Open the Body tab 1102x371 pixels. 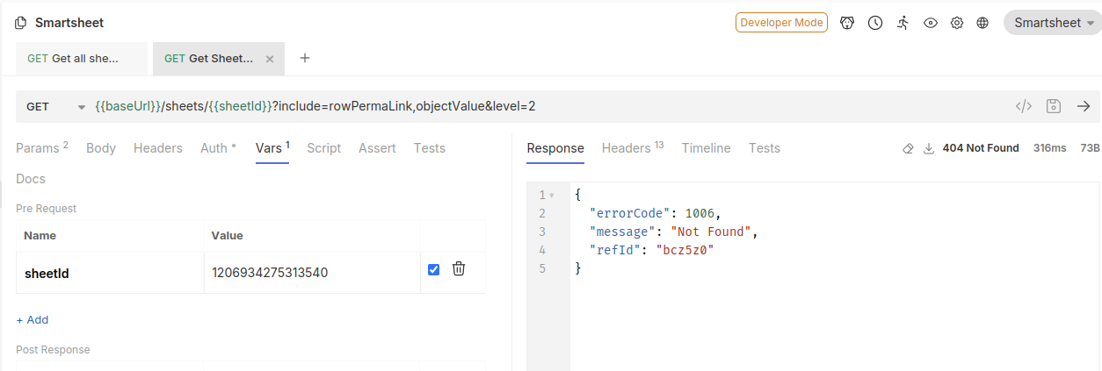pos(101,148)
